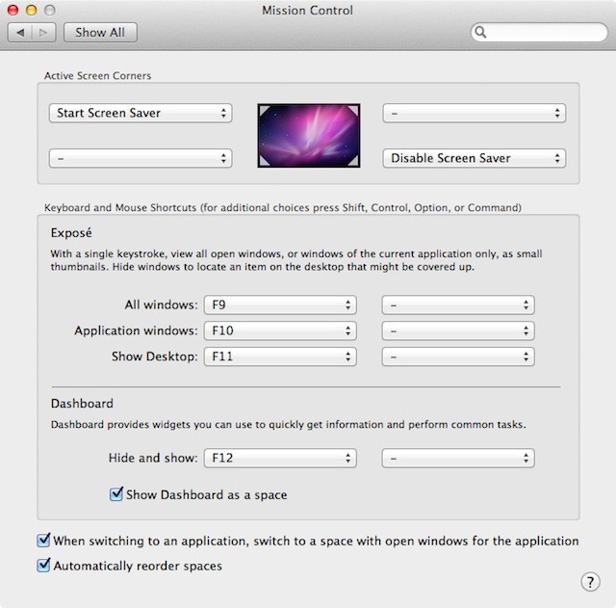This screenshot has width=616, height=608.
Task: Open the All windows F9 shortcut dropdown
Action: 280,305
